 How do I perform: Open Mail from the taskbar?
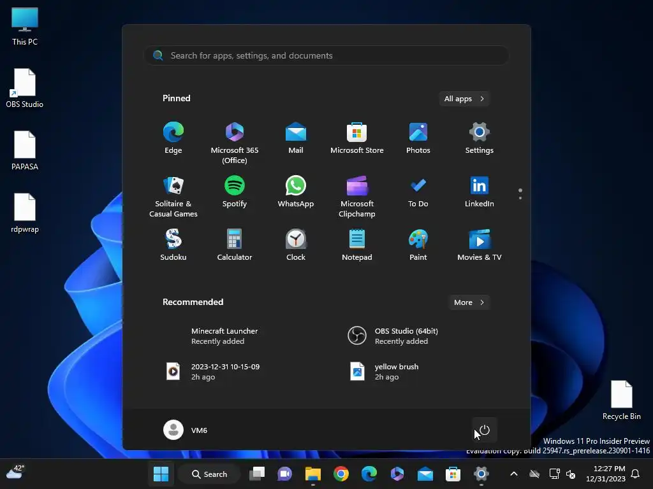tap(425, 474)
